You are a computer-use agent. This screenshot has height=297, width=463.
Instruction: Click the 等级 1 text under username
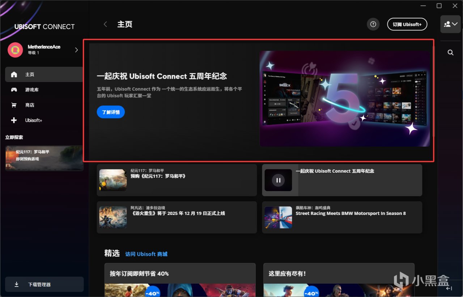coord(33,53)
